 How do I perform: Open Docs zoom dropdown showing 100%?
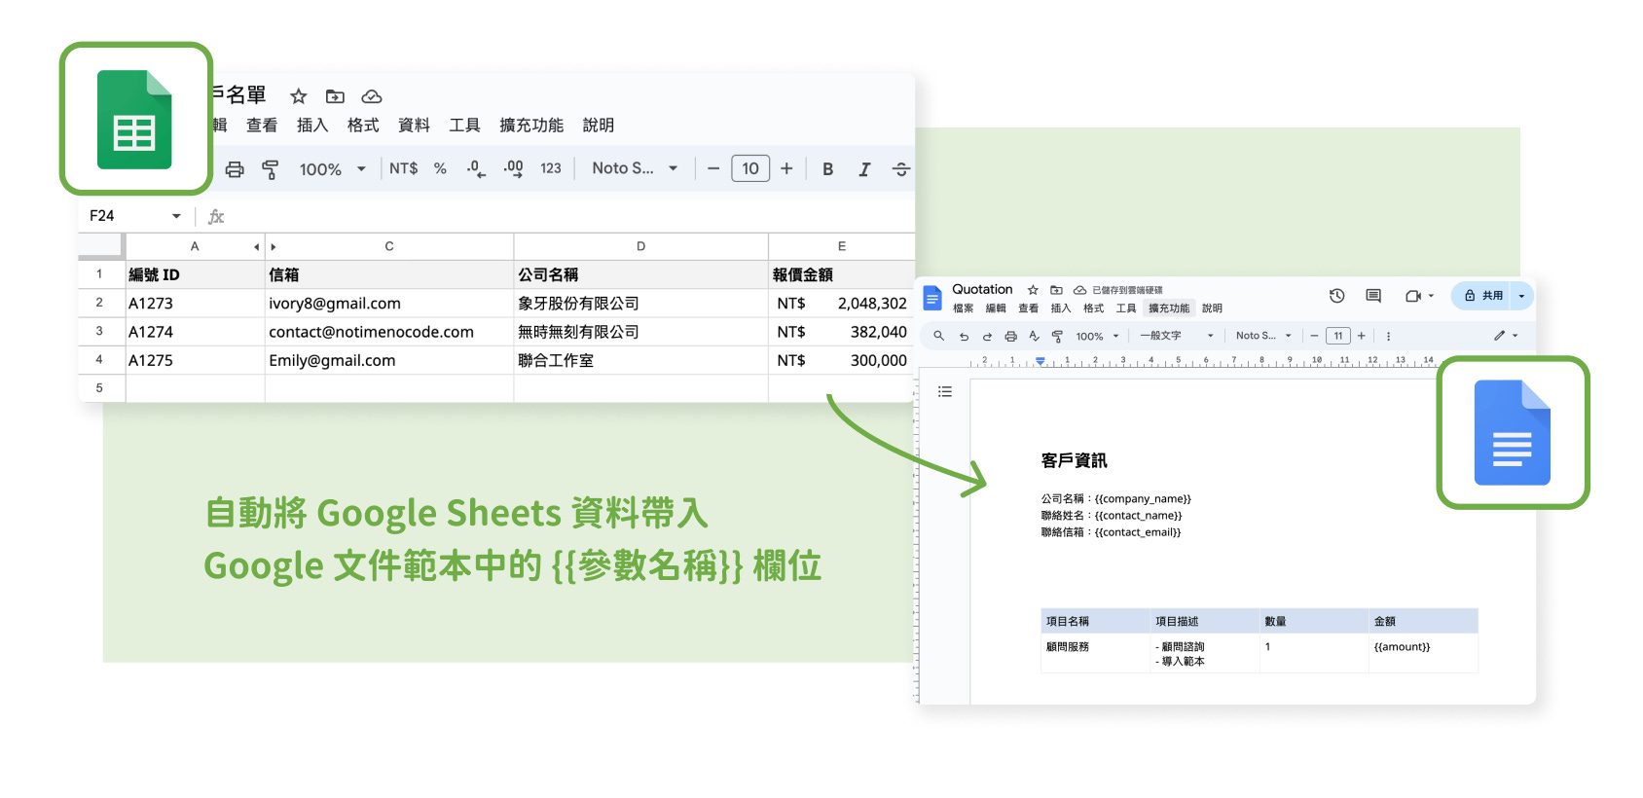tap(1097, 336)
